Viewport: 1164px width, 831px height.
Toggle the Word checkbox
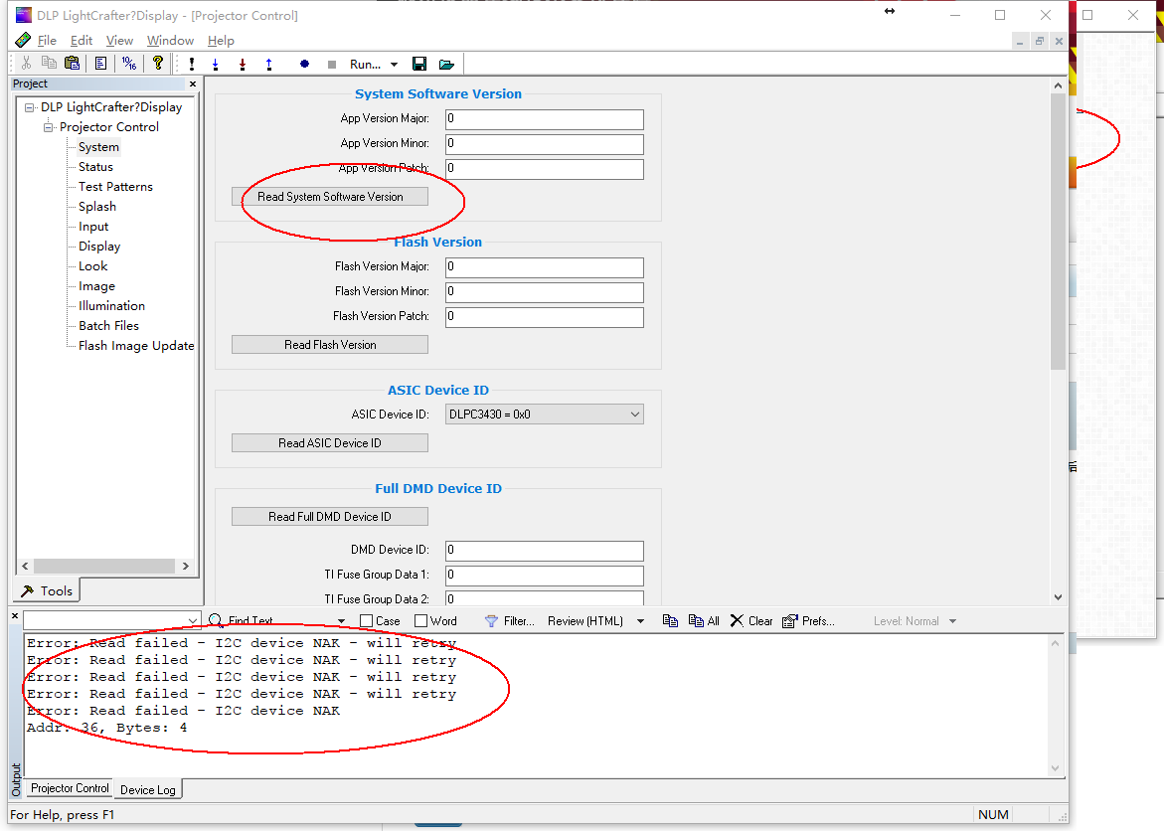(x=420, y=621)
